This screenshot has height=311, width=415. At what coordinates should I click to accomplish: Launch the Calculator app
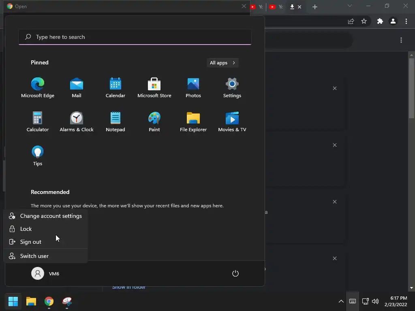[x=38, y=121]
